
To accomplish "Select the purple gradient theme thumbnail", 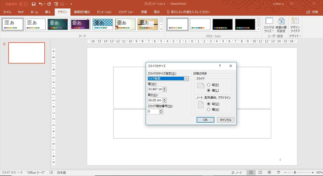I will click(80, 24).
